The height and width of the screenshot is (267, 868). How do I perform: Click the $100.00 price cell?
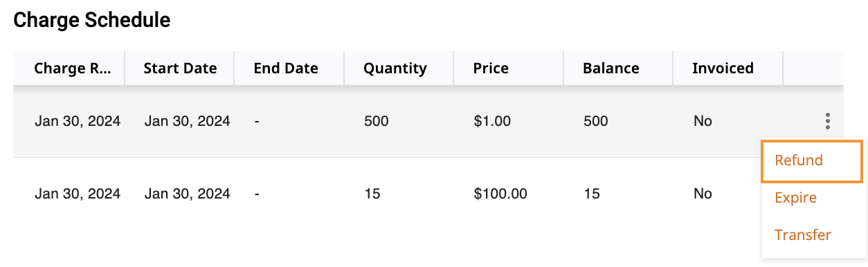[500, 194]
